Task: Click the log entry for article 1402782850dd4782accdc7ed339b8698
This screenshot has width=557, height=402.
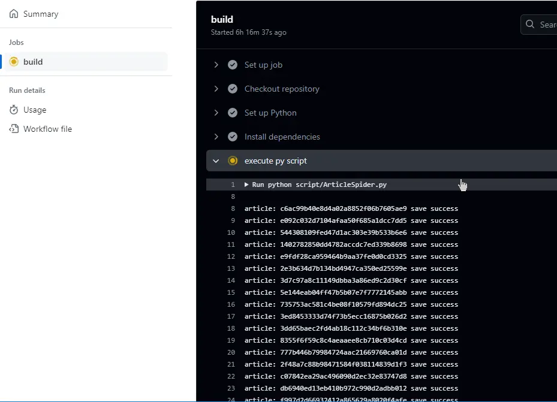Action: pos(351,244)
